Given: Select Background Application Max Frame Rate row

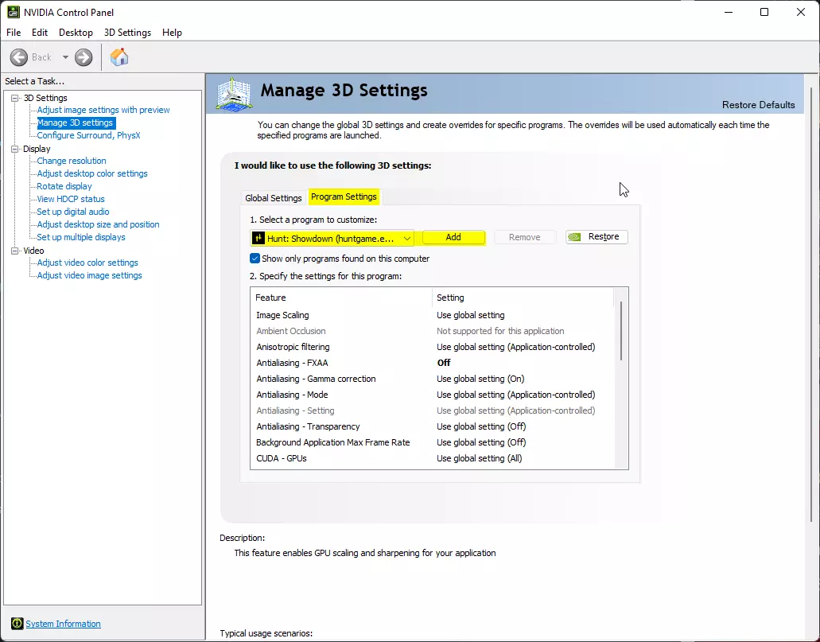Looking at the screenshot, I should tap(432, 442).
